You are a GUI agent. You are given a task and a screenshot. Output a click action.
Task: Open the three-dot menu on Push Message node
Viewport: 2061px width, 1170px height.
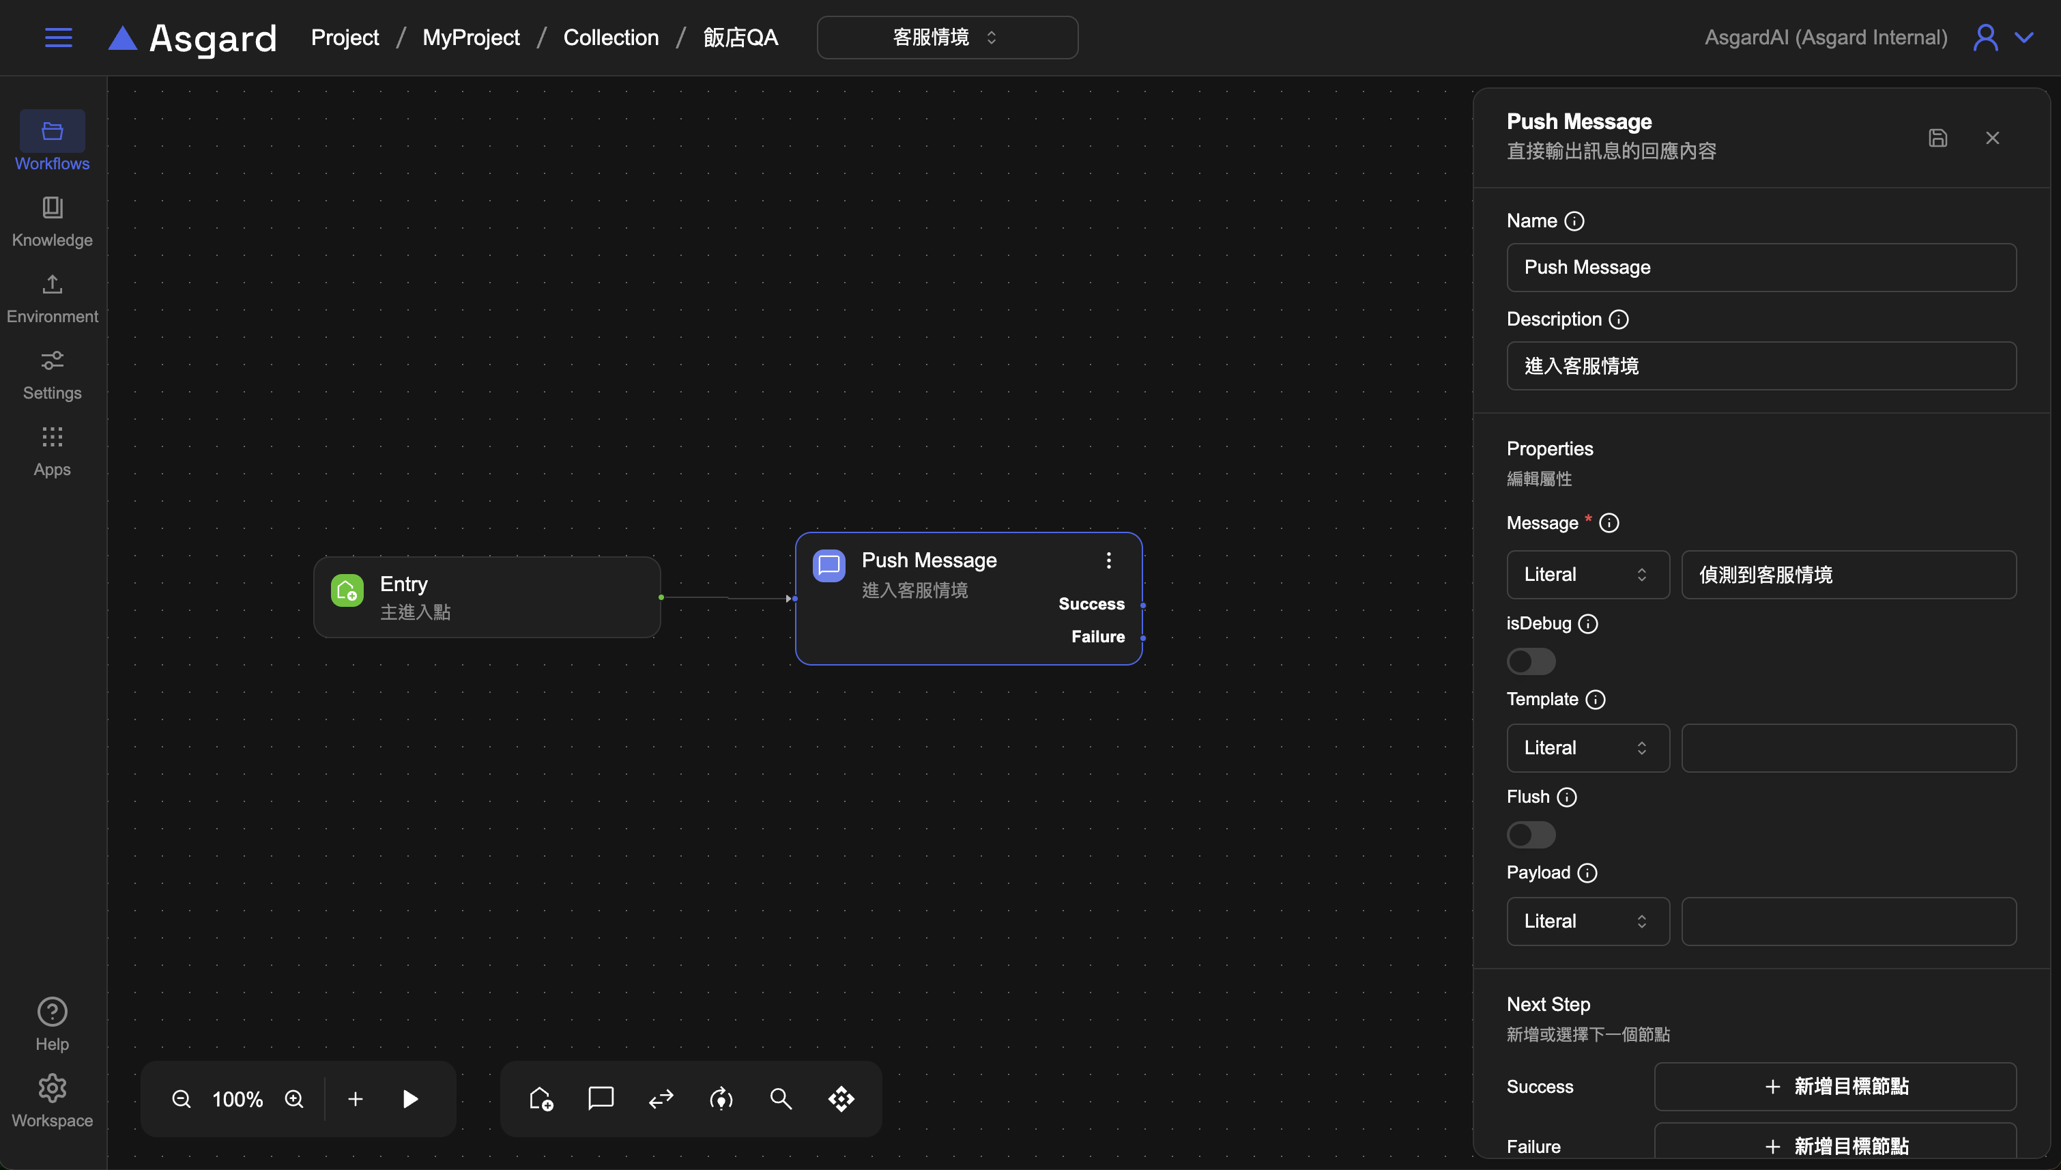point(1108,560)
